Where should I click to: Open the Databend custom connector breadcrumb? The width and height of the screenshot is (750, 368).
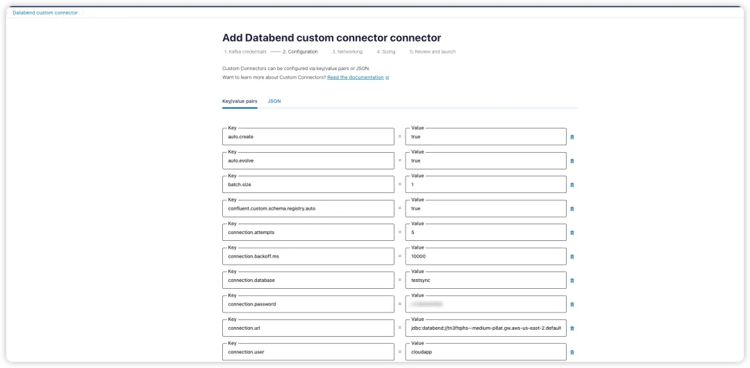45,13
